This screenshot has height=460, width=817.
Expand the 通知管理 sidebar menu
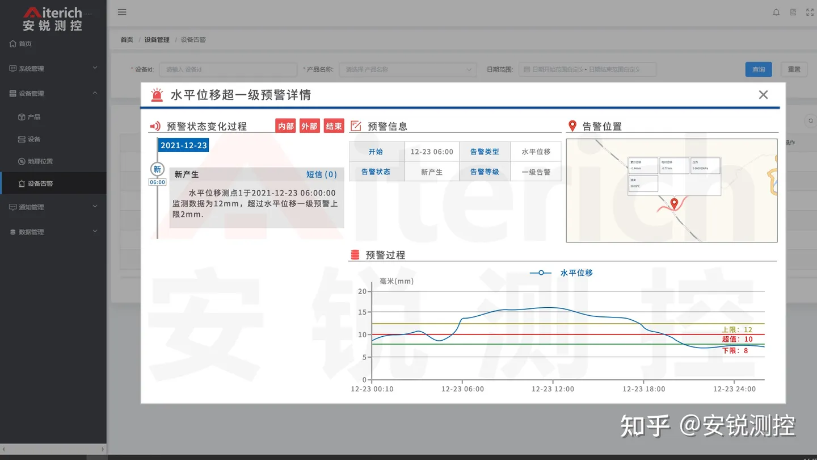[53, 207]
